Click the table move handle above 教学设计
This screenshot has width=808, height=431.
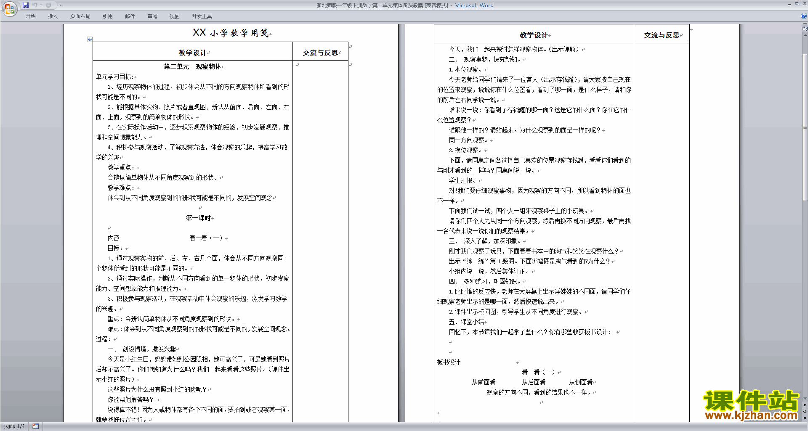tap(90, 39)
